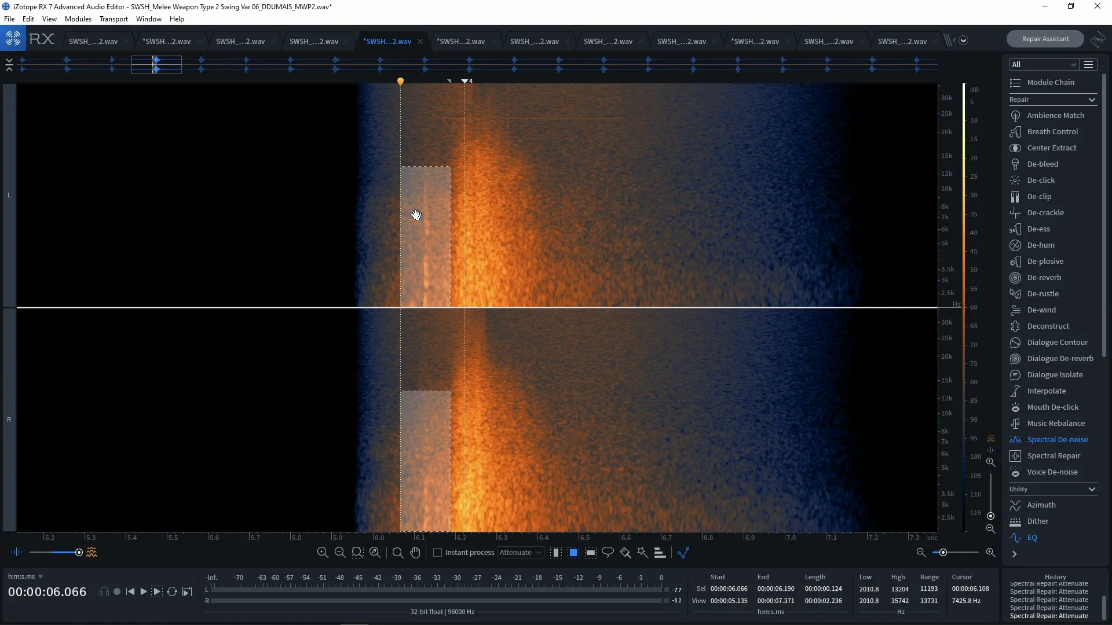Image resolution: width=1112 pixels, height=625 pixels.
Task: Select the time-frequency selection tool
Action: click(573, 553)
